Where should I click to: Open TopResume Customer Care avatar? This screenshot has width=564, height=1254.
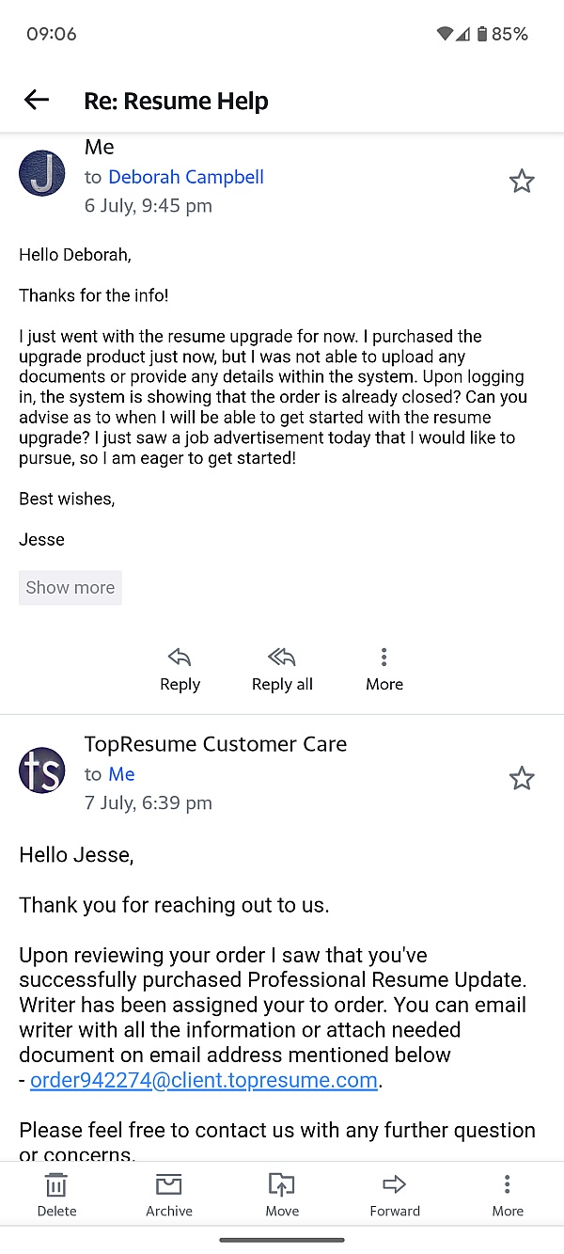point(42,770)
